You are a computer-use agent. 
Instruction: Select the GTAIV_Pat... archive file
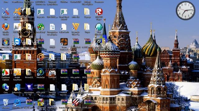(87, 102)
